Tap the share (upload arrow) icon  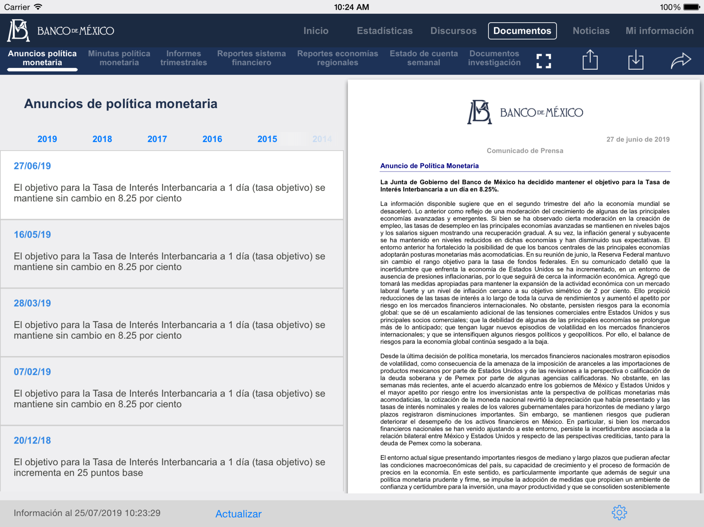(x=590, y=59)
